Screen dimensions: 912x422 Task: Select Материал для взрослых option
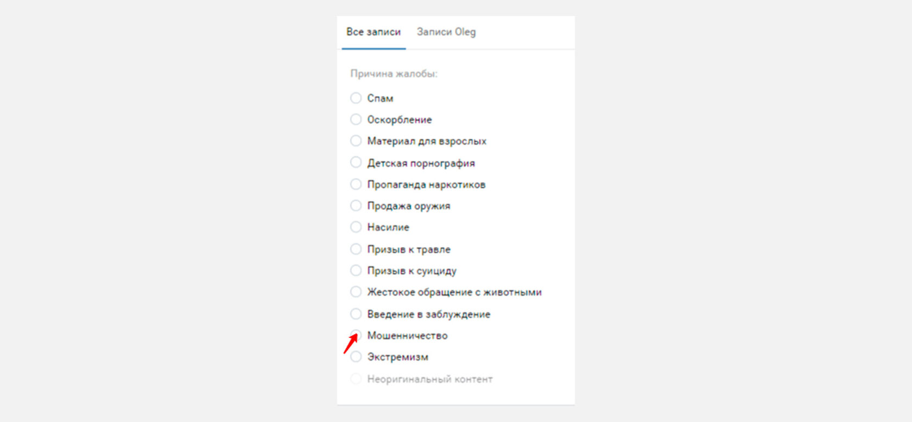point(356,141)
